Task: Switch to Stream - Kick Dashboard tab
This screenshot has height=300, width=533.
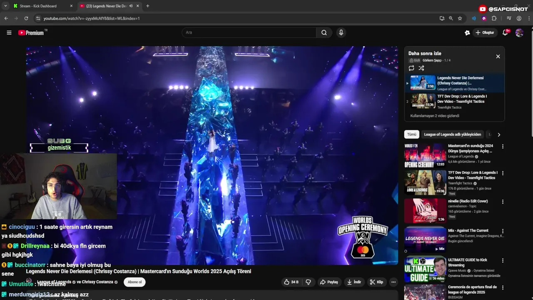Action: click(x=38, y=6)
